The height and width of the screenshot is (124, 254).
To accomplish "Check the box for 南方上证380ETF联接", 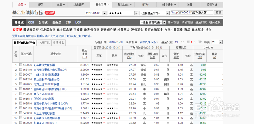I will pos(21,84).
